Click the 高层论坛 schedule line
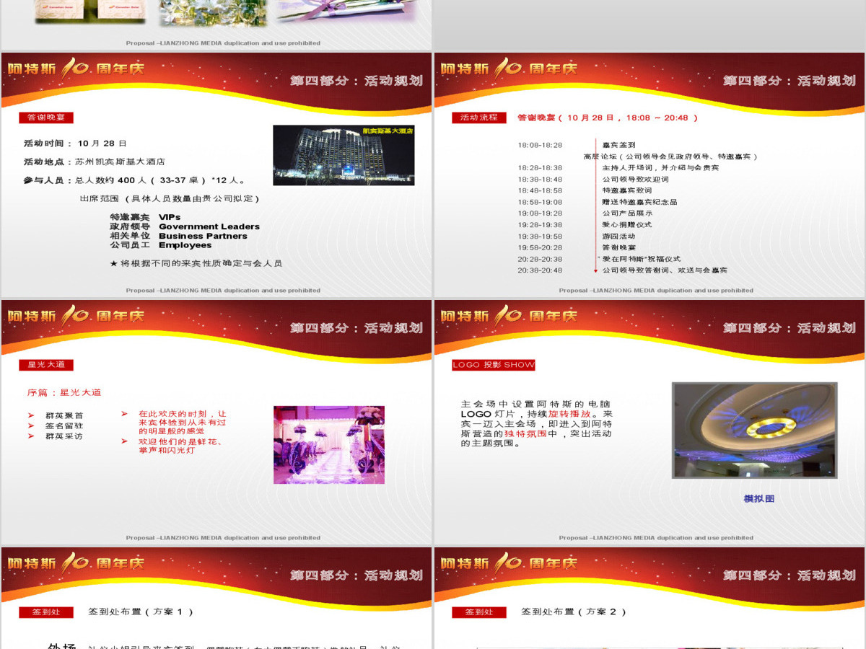 coord(670,156)
